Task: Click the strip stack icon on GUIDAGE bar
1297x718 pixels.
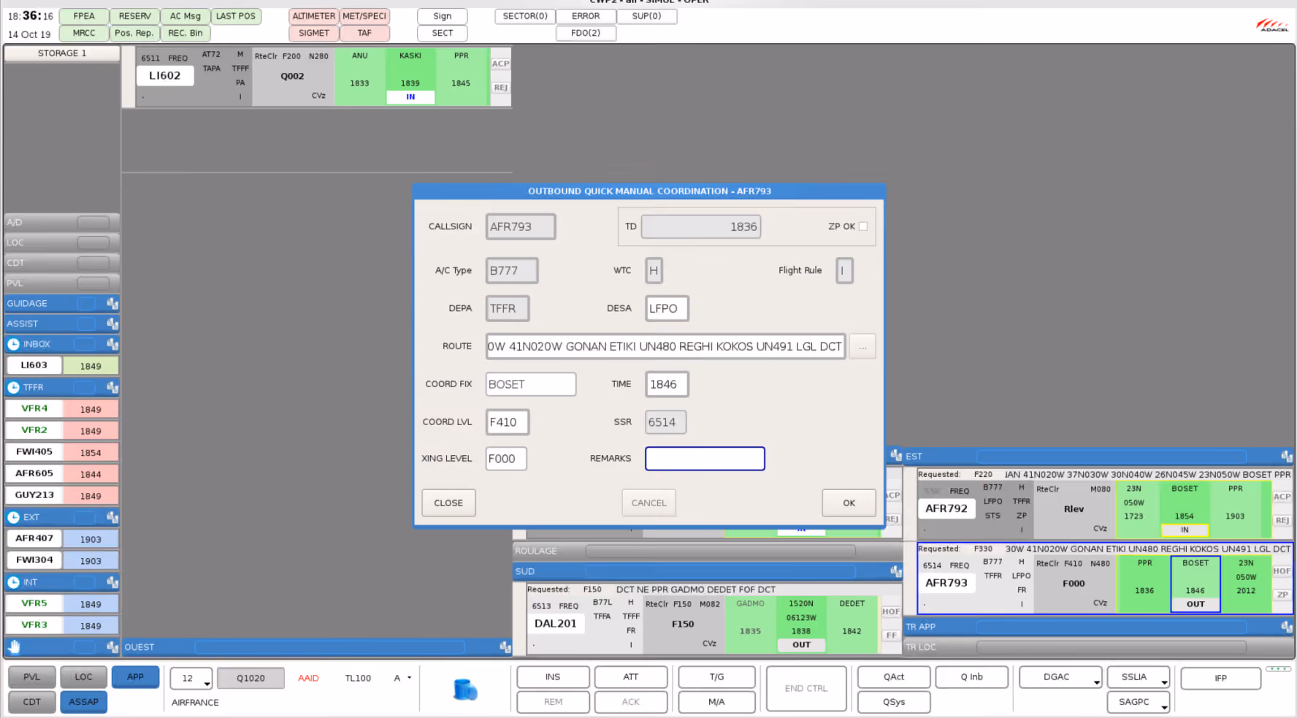Action: 112,303
